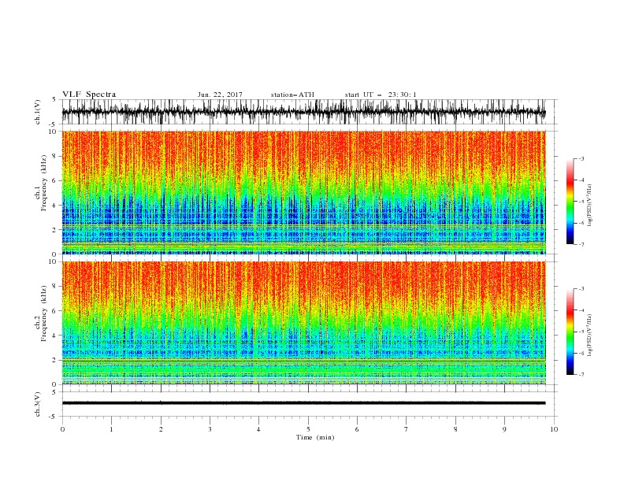This screenshot has height=482, width=624.
Task: Click the "start UT = 23:30:1" header text
Action: pos(381,95)
